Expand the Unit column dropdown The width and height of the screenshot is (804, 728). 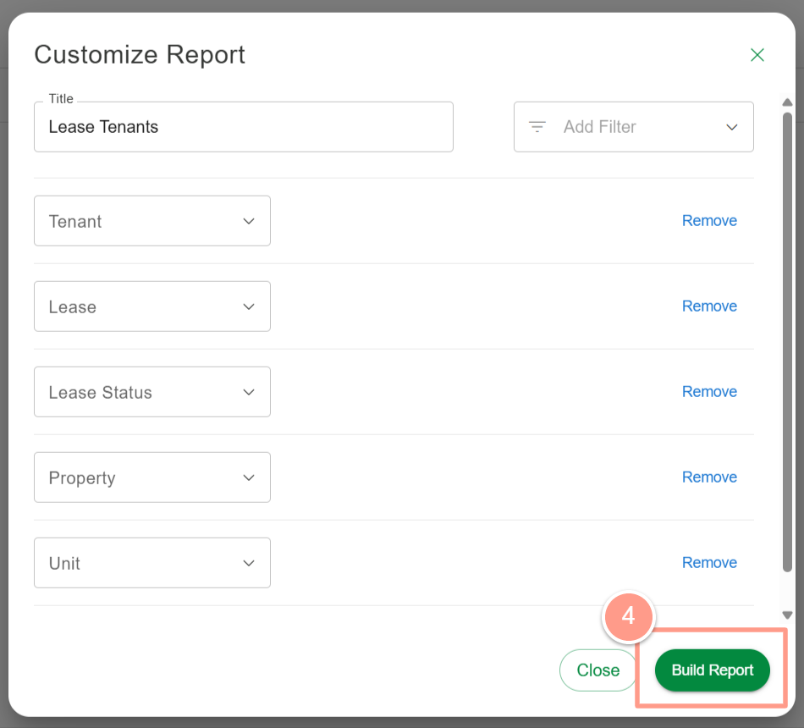pyautogui.click(x=152, y=563)
